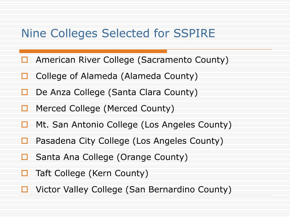This screenshot has width=290, height=217.
Task: Click the square bullet beside College of Alameda
Action: [25, 76]
